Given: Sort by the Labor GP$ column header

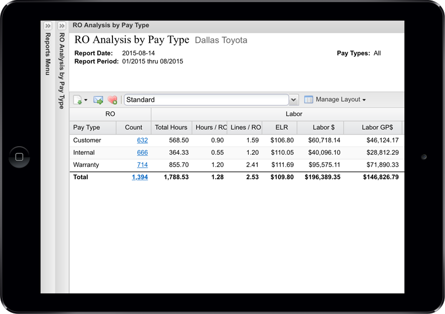Looking at the screenshot, I should (x=378, y=127).
